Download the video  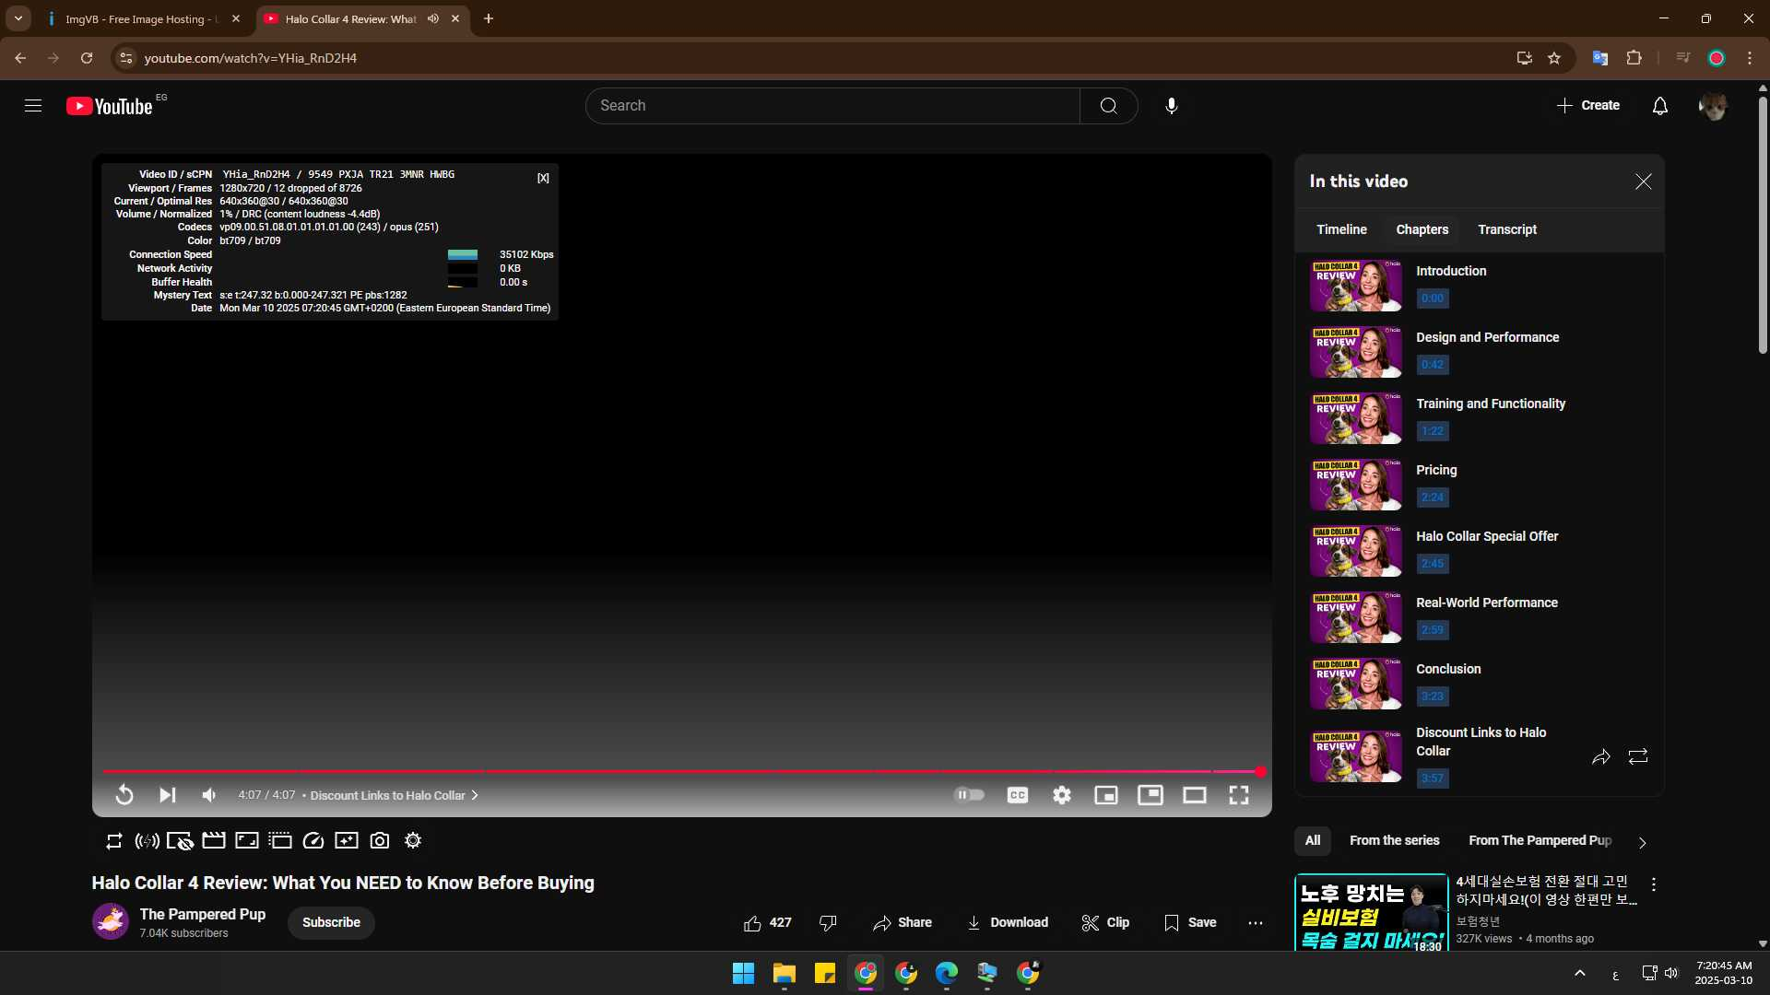pyautogui.click(x=1007, y=922)
